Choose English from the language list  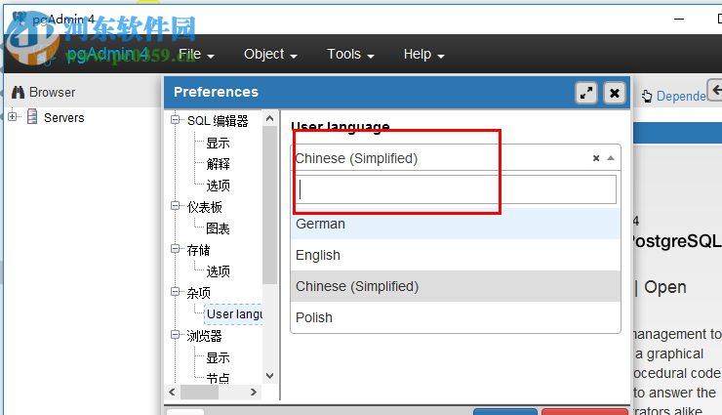(x=456, y=255)
